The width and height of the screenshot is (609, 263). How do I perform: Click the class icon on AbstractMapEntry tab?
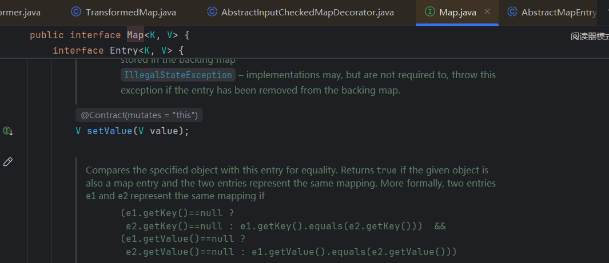[512, 12]
